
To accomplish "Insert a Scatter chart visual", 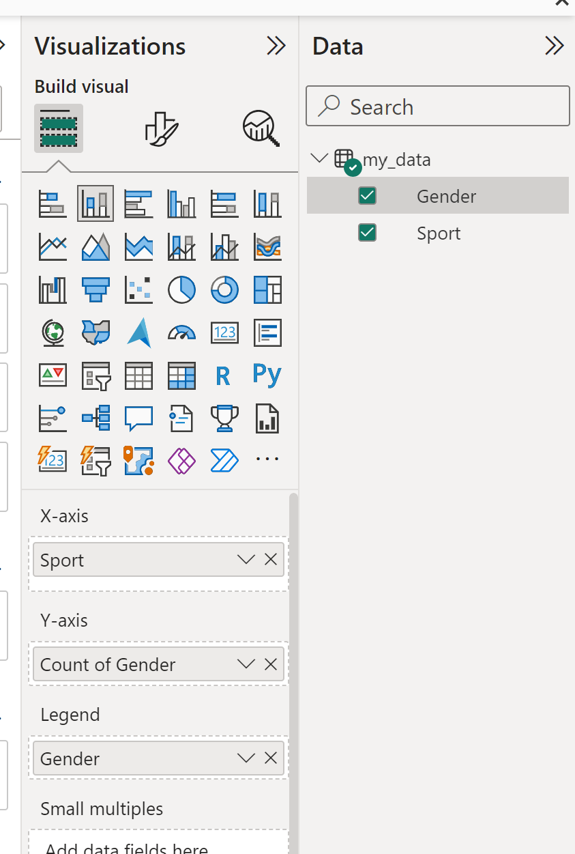I will [x=138, y=290].
